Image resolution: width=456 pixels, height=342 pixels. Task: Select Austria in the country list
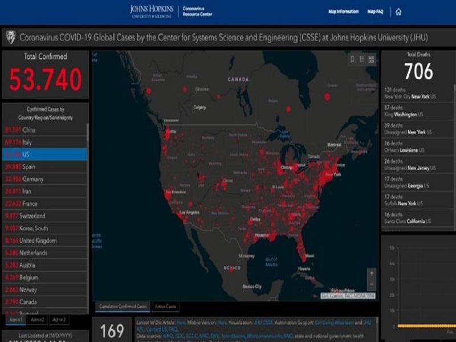(44, 265)
